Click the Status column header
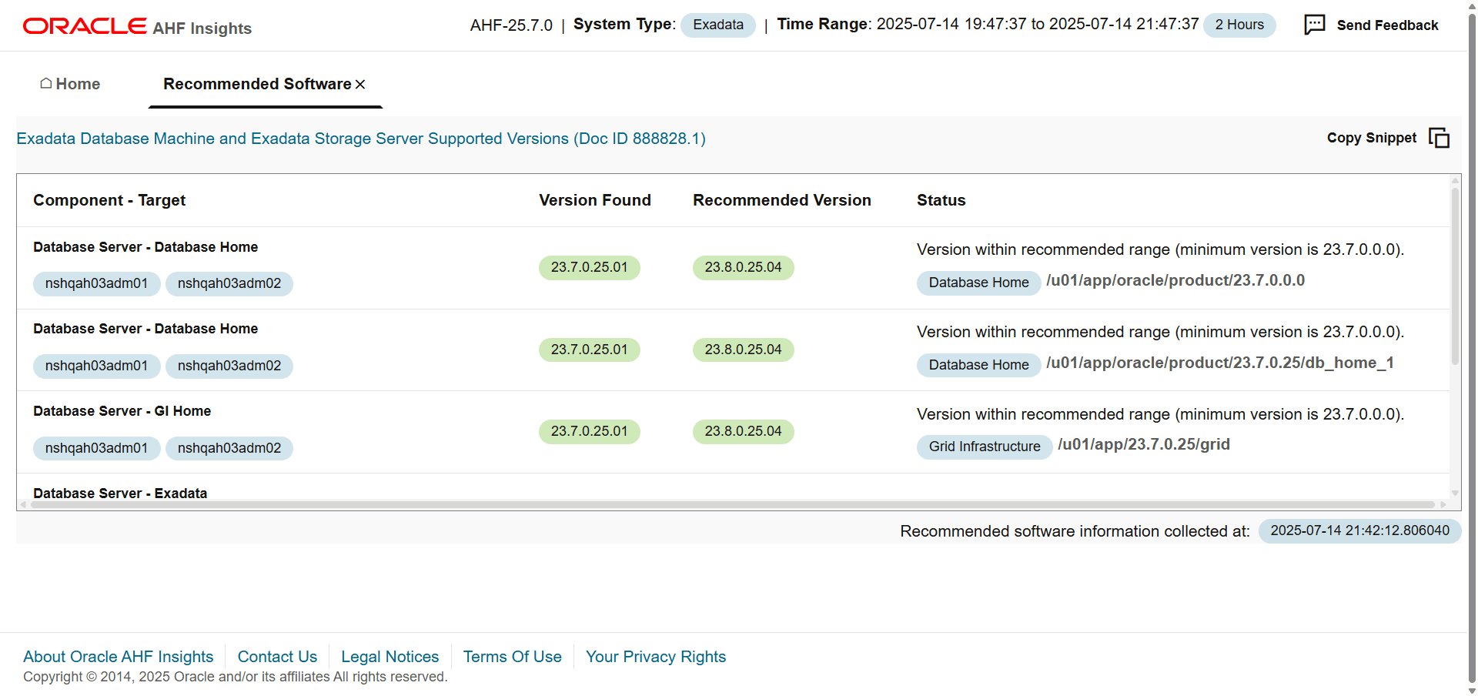The width and height of the screenshot is (1478, 696). [941, 200]
